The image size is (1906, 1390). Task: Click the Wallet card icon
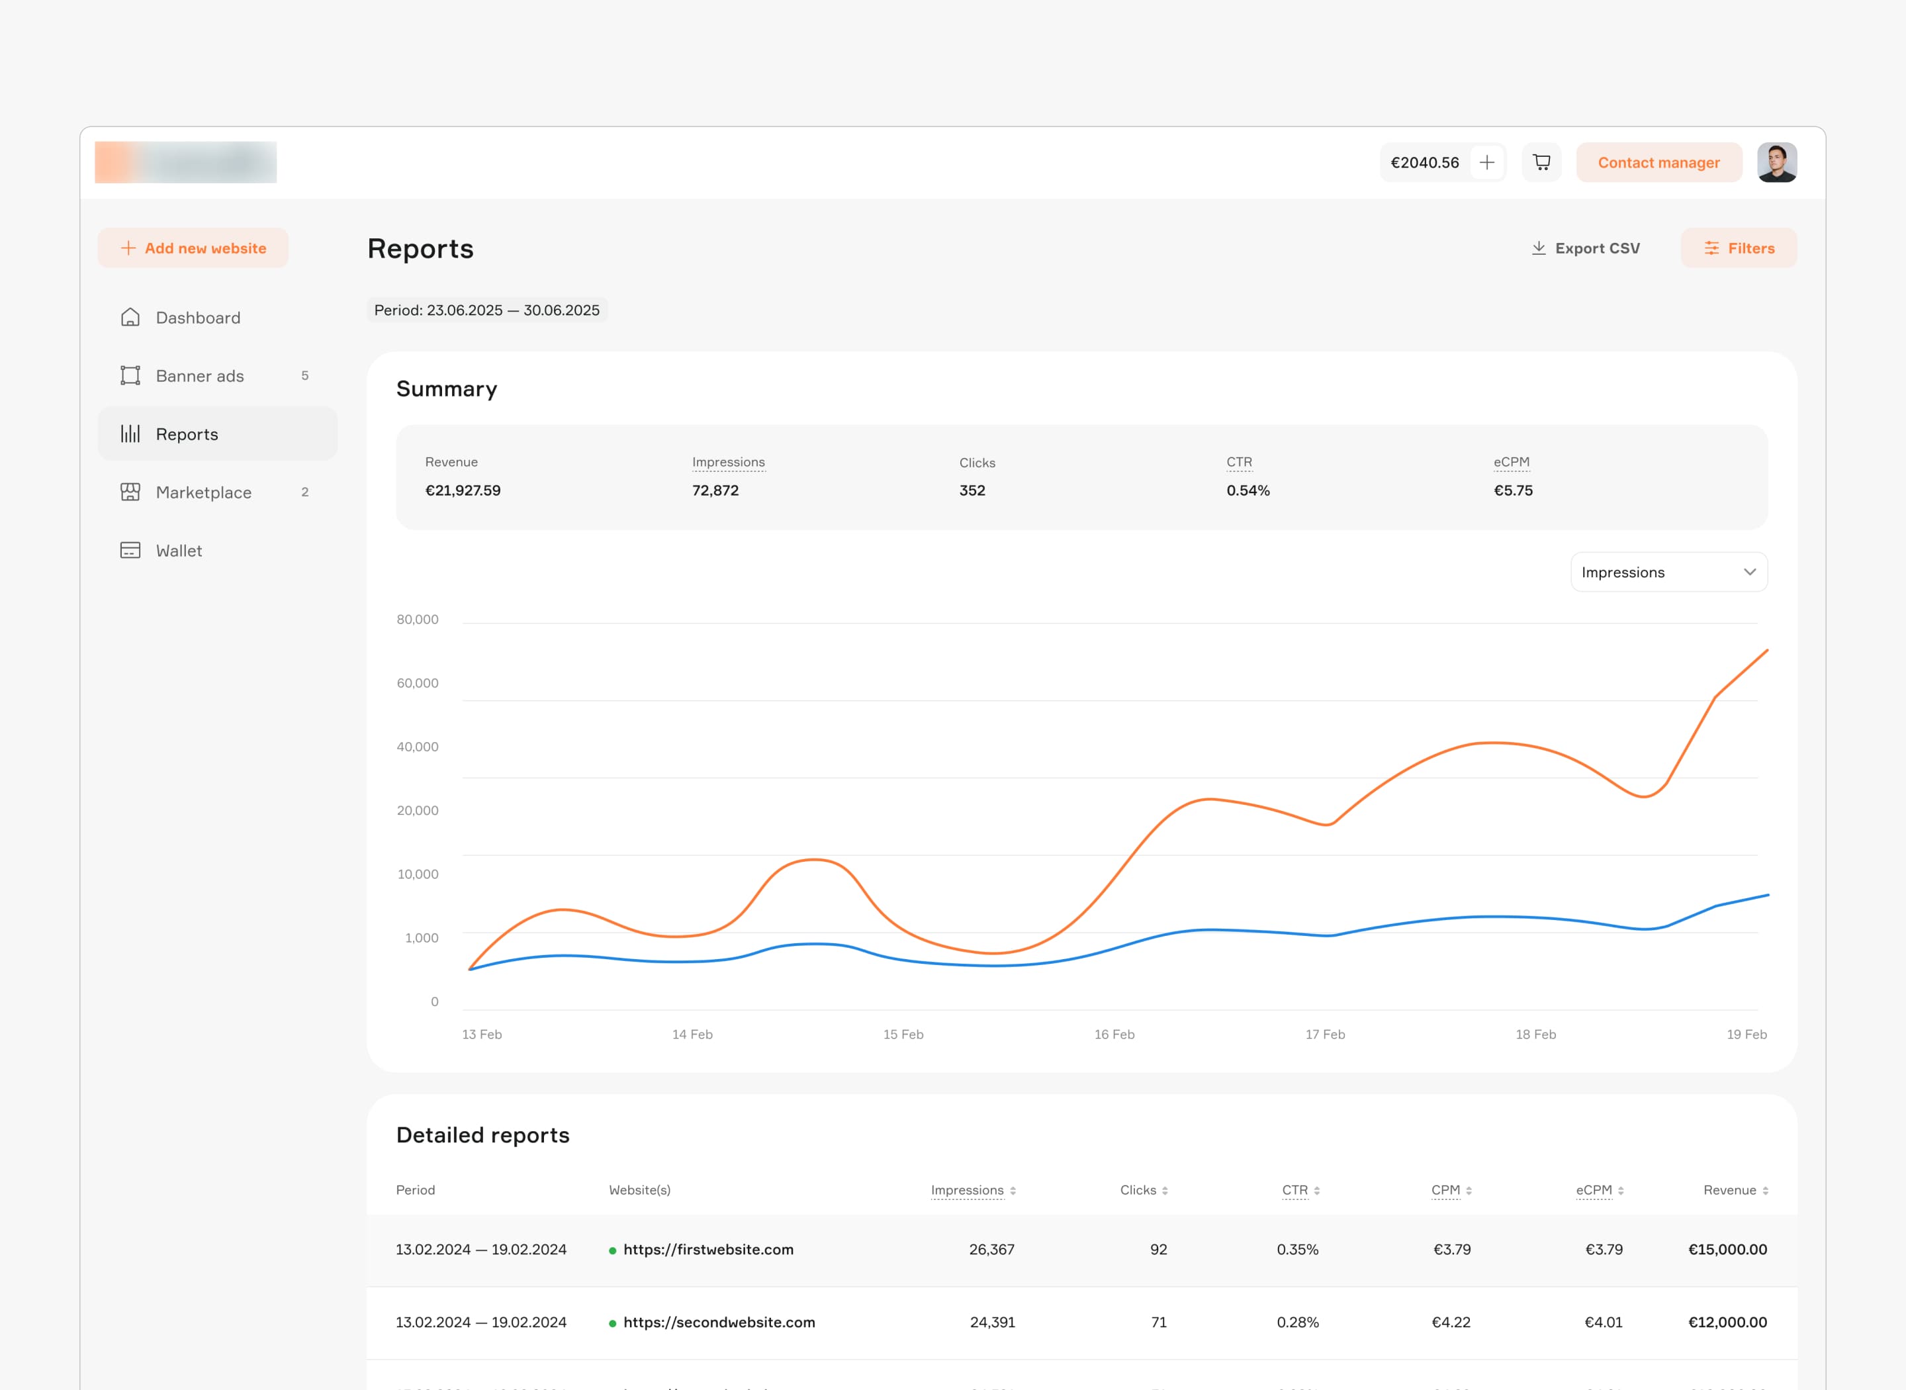[130, 550]
